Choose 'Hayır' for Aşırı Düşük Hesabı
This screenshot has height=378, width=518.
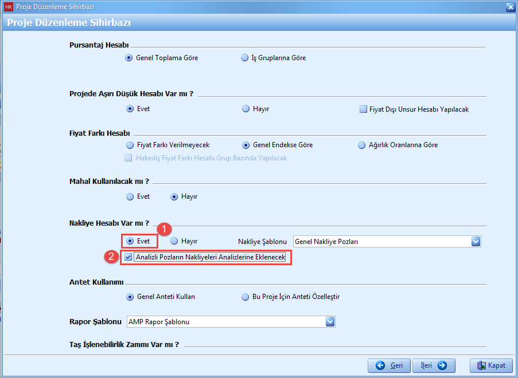[246, 109]
